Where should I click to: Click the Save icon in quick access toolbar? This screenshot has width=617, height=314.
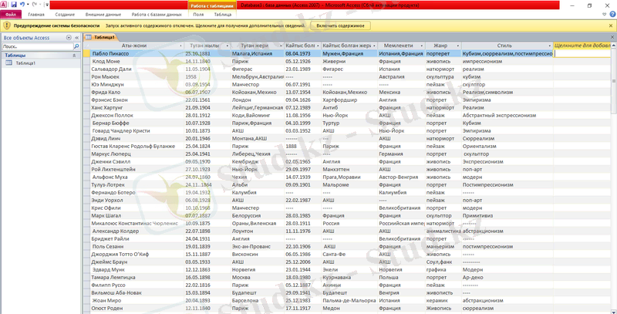pyautogui.click(x=13, y=5)
